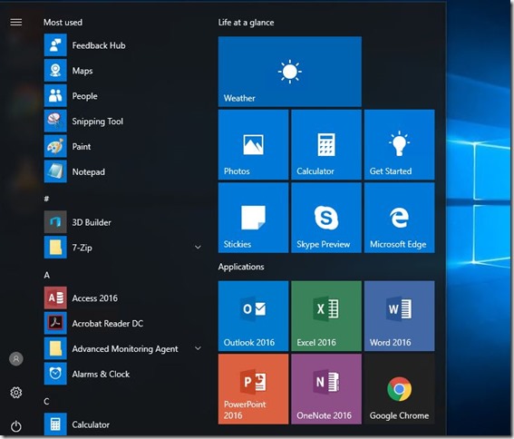Launch 3D Builder icon
This screenshot has height=439, width=514.
pyautogui.click(x=55, y=222)
